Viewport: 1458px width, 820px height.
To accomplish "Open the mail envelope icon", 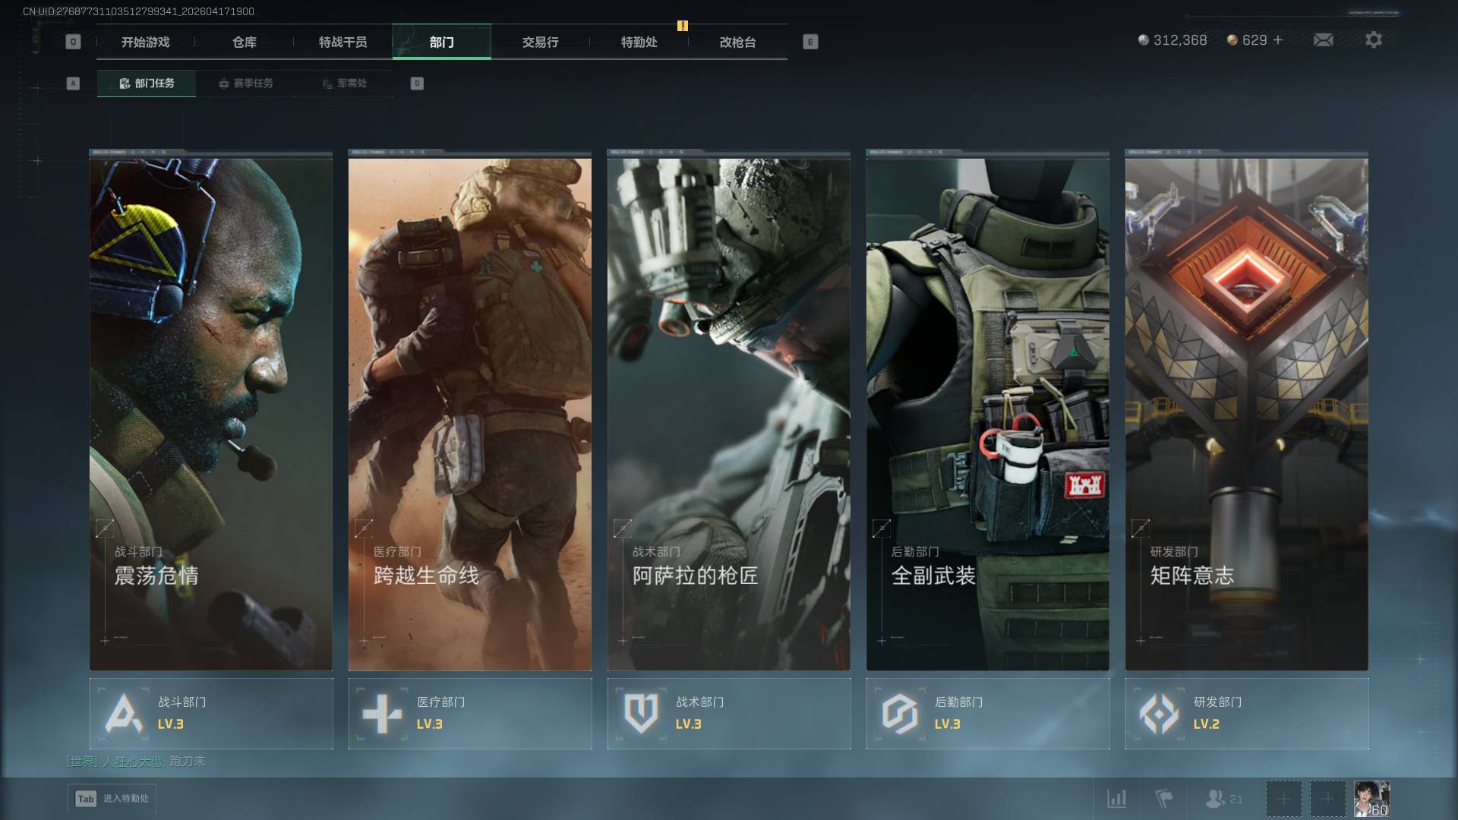I will tap(1323, 39).
